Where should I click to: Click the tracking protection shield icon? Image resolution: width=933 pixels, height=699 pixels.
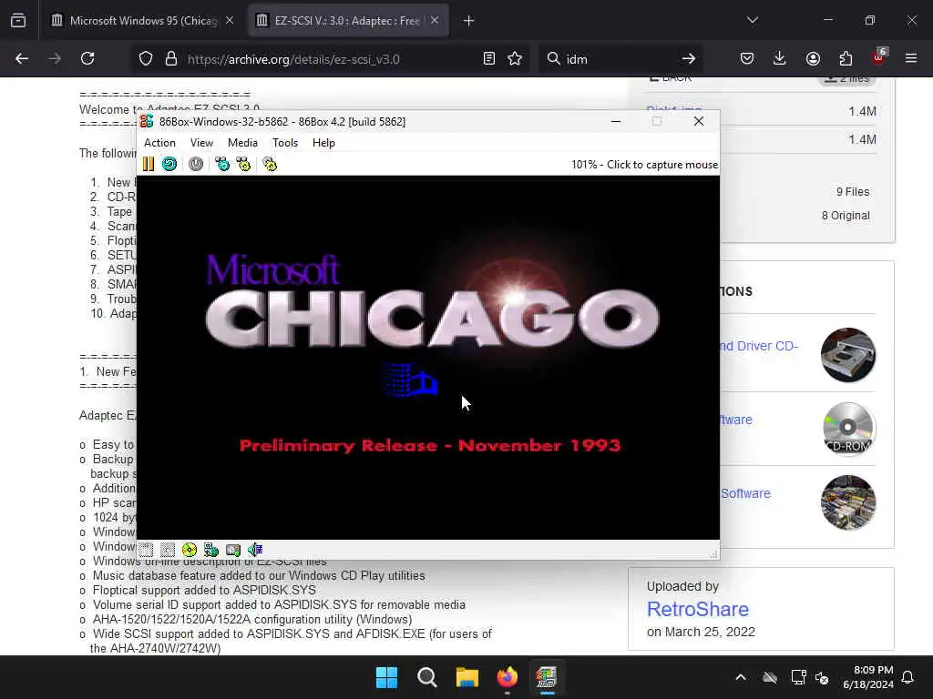point(146,59)
